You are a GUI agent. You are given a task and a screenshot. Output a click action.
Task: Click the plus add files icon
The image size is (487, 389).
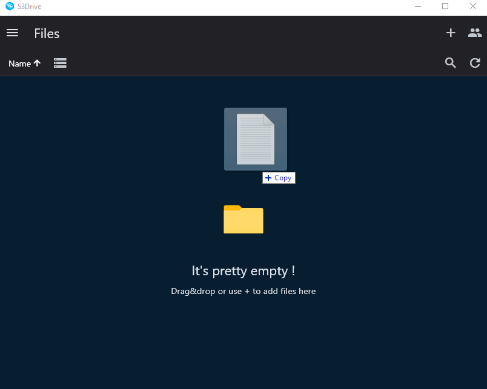coord(451,33)
